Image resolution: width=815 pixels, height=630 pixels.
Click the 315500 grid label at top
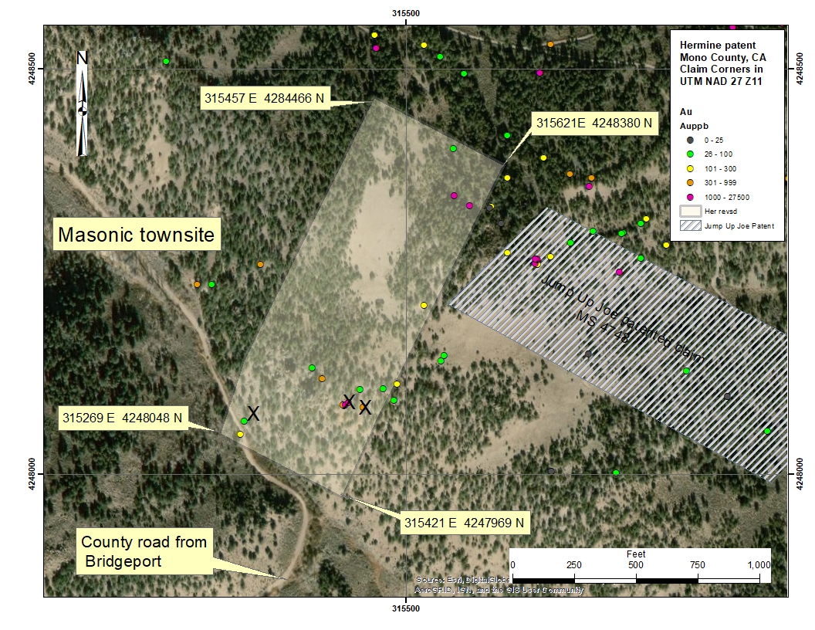(406, 13)
